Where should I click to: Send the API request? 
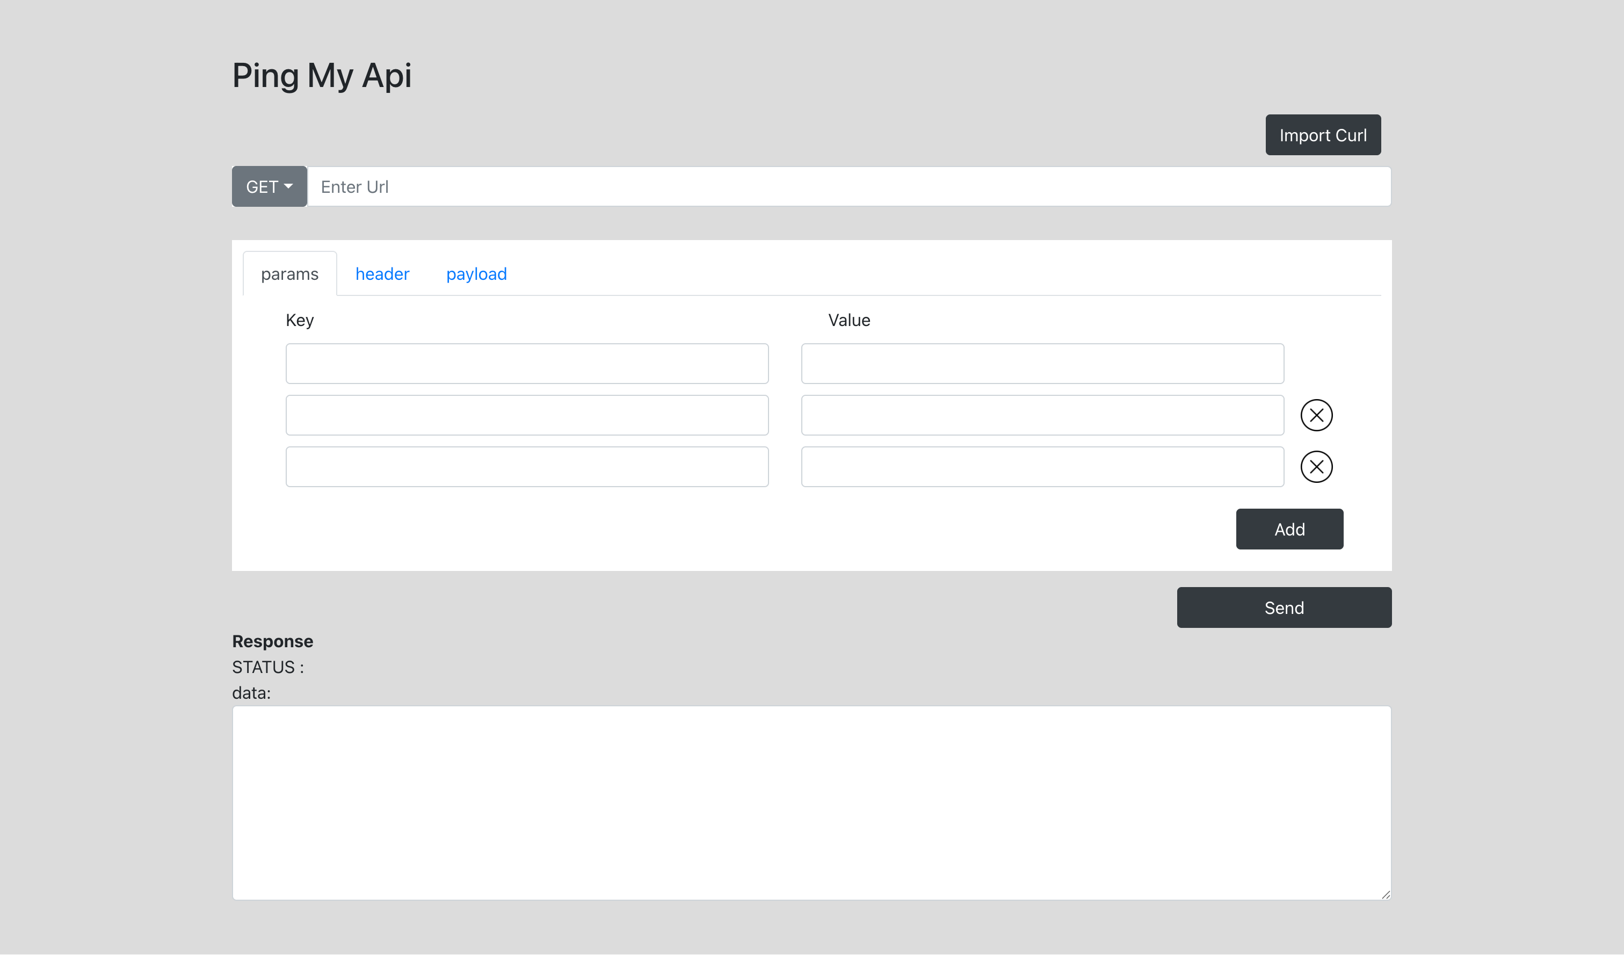point(1283,607)
